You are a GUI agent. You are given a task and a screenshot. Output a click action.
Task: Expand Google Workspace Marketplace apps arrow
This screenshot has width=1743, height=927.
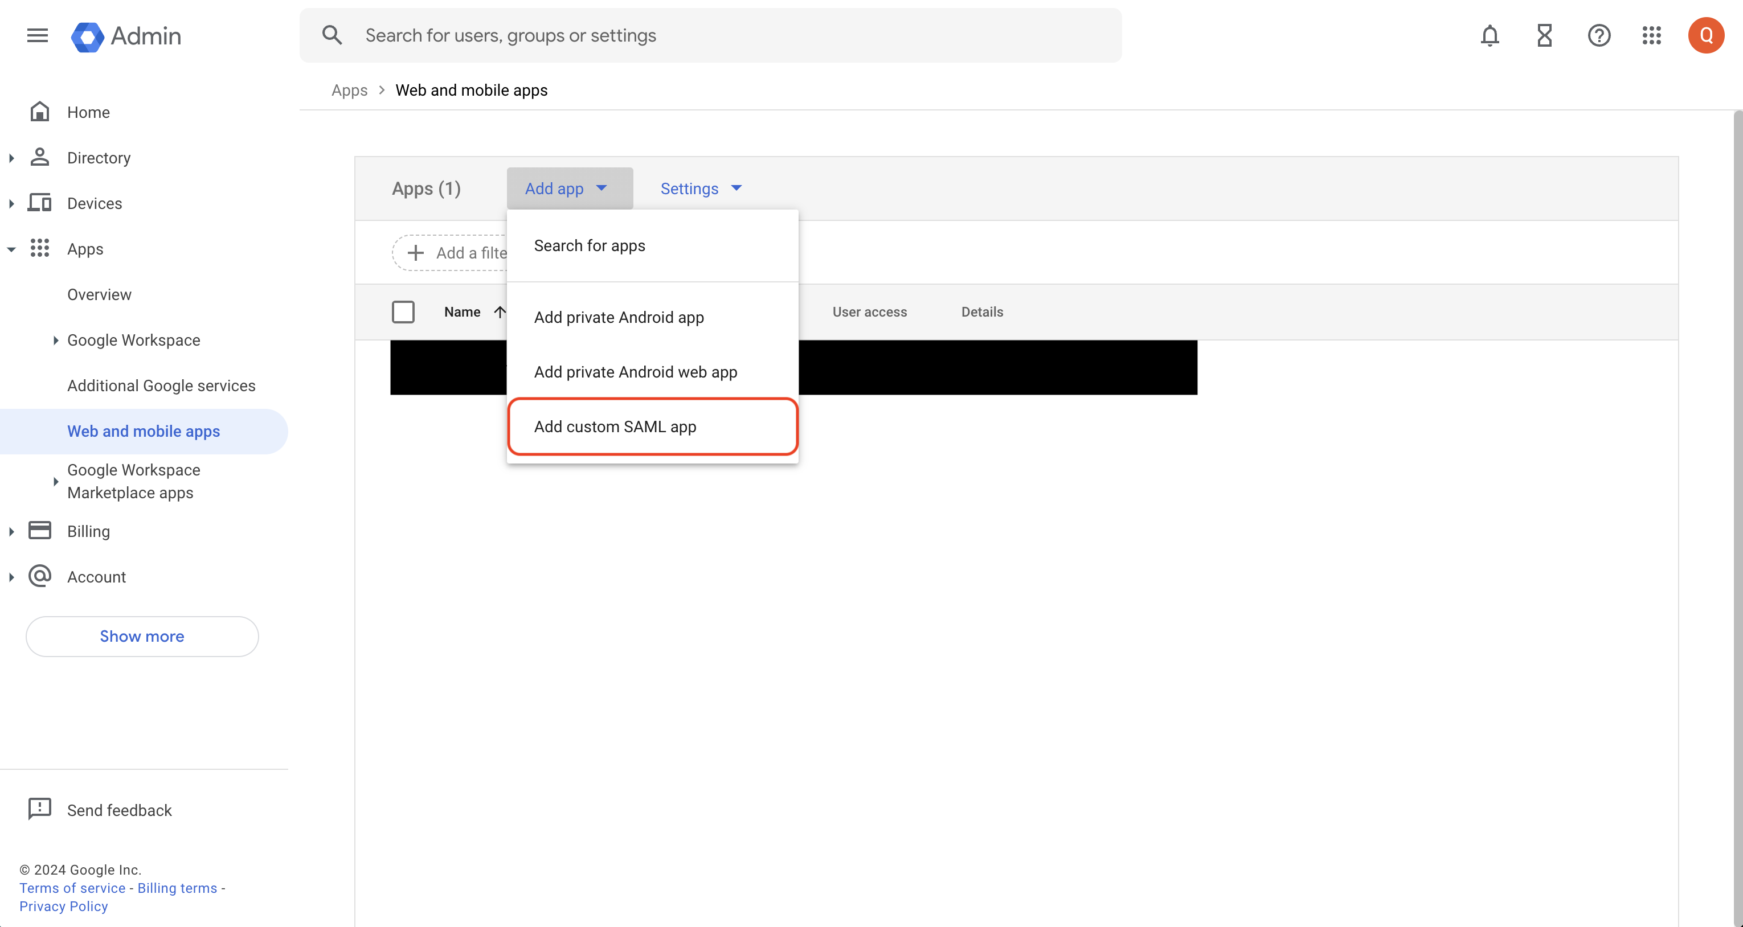[55, 481]
